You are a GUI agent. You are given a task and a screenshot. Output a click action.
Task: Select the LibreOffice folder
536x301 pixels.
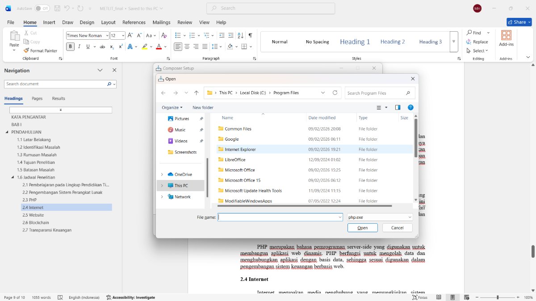(235, 160)
